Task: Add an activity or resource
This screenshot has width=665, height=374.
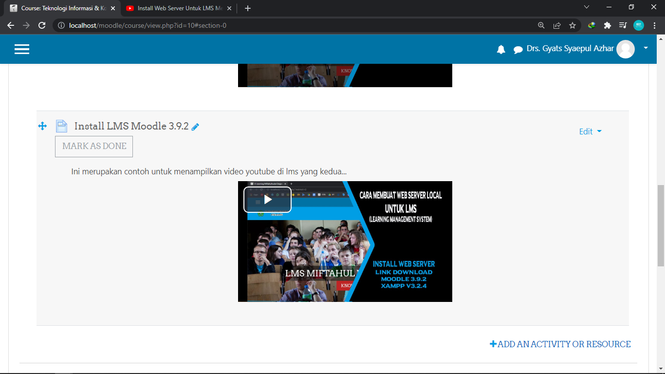Action: pos(560,344)
